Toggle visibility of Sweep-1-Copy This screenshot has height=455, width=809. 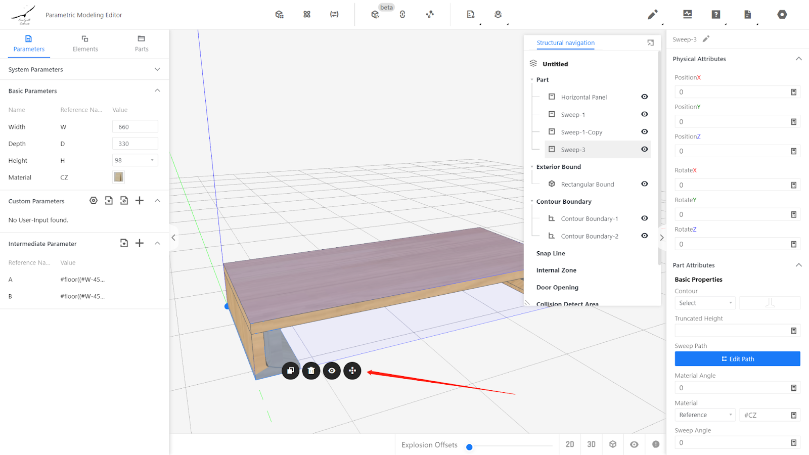[644, 132]
